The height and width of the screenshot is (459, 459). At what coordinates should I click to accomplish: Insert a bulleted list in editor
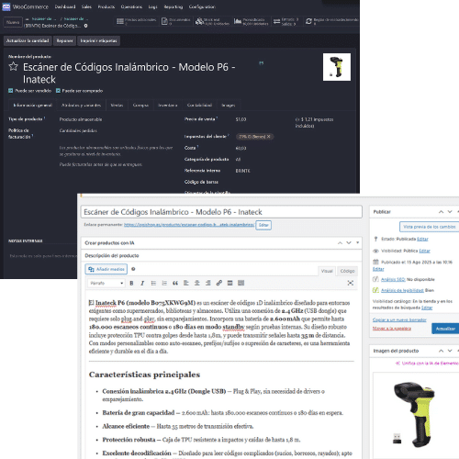pos(153,283)
